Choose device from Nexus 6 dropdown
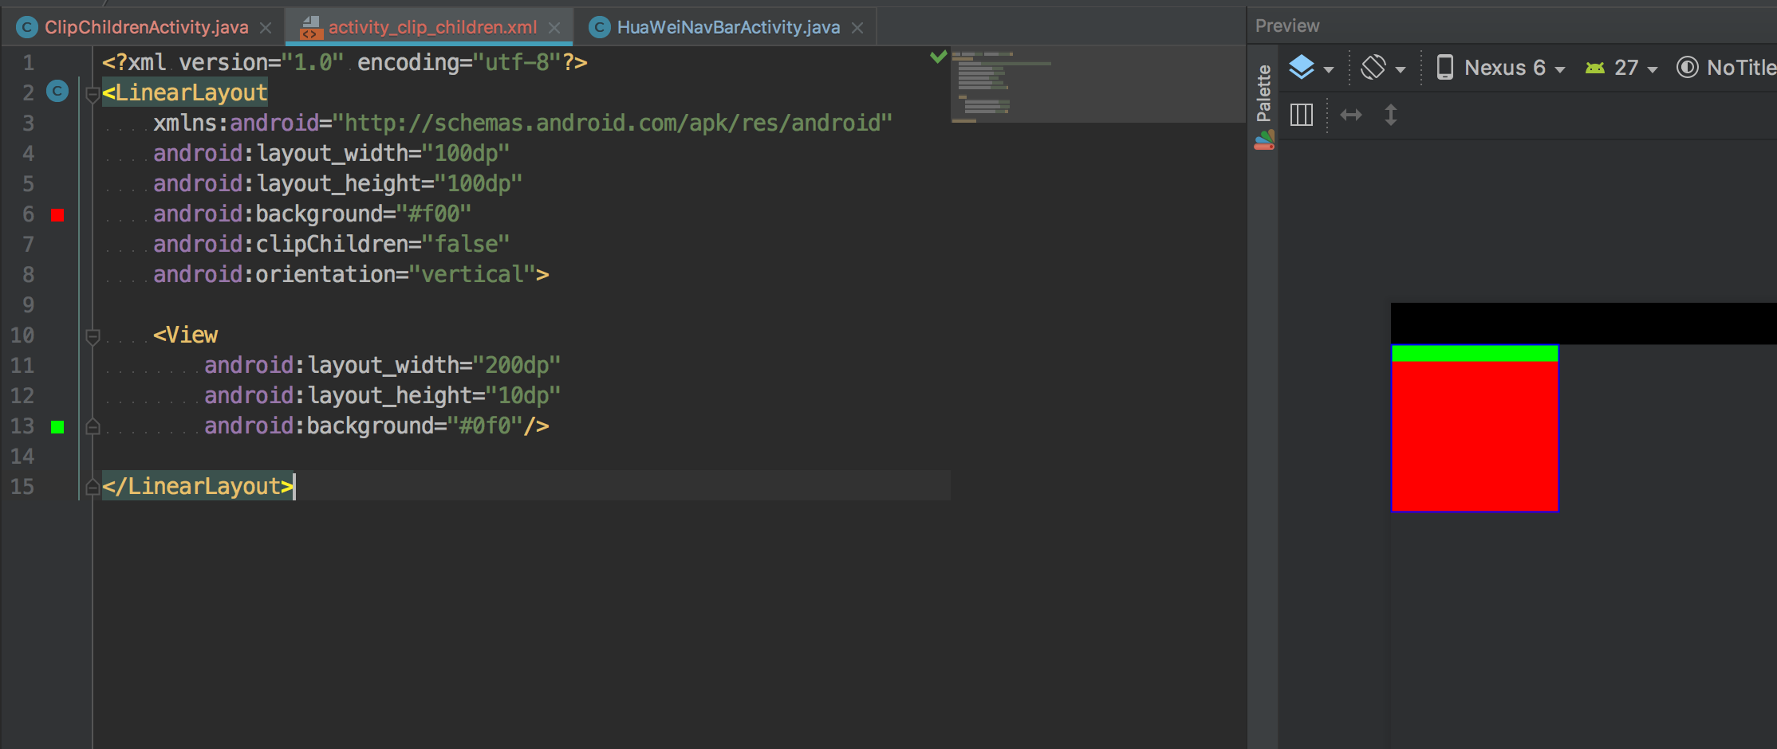The width and height of the screenshot is (1777, 749). (x=1500, y=68)
